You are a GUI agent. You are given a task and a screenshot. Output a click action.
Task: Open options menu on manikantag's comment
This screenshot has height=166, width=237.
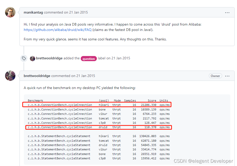coord(227,13)
